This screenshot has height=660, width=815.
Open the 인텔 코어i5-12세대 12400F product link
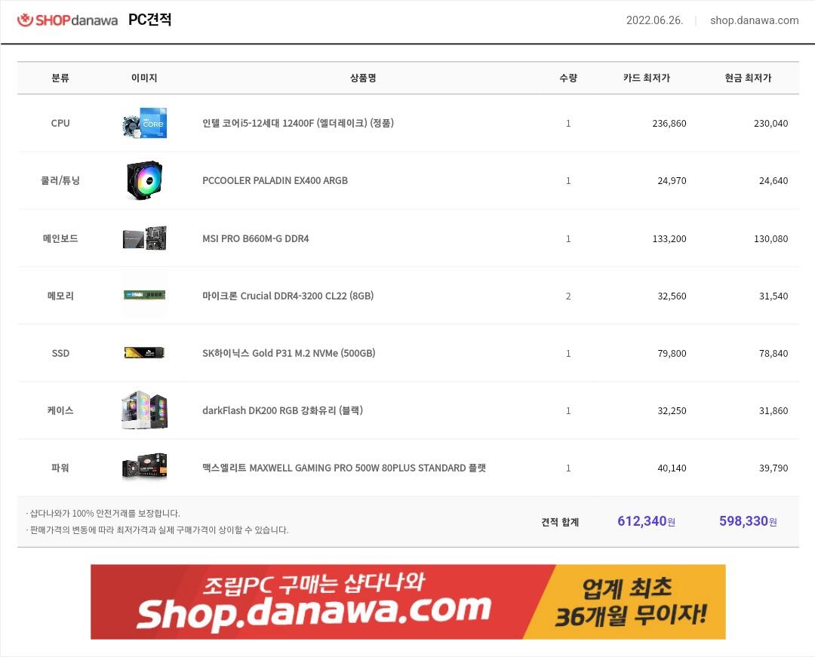coord(298,123)
